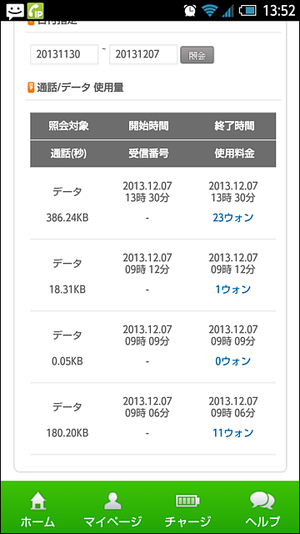Tap the 使用料金 column header

(234, 154)
